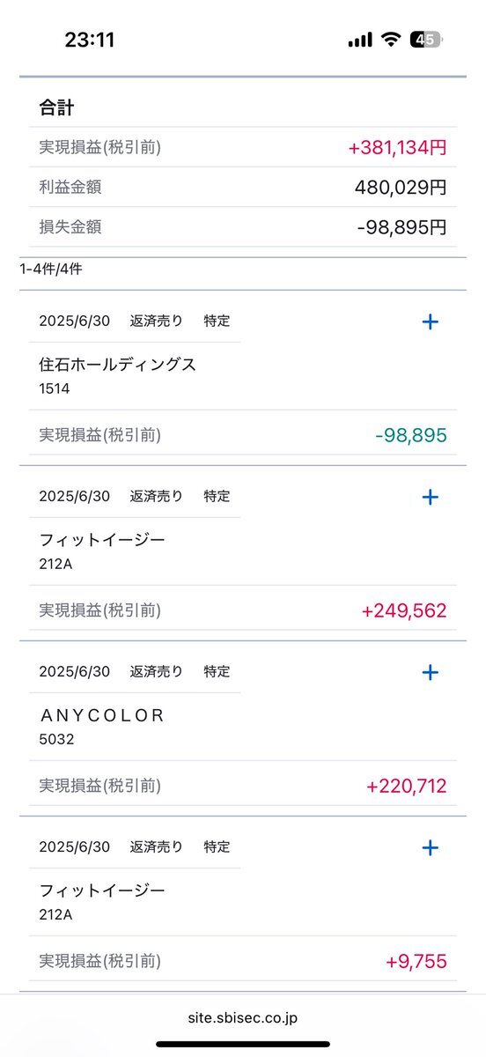Tap the site.sbisec.co.jp address bar
Screen dimensions: 486x1057
click(x=243, y=1017)
